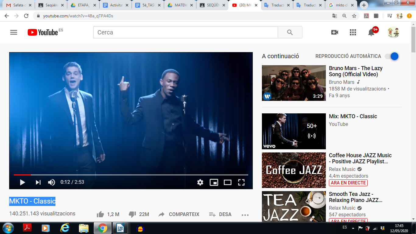Open Internet Explorer from taskbar
Screen dimensions: 416x234
[x=65, y=228]
